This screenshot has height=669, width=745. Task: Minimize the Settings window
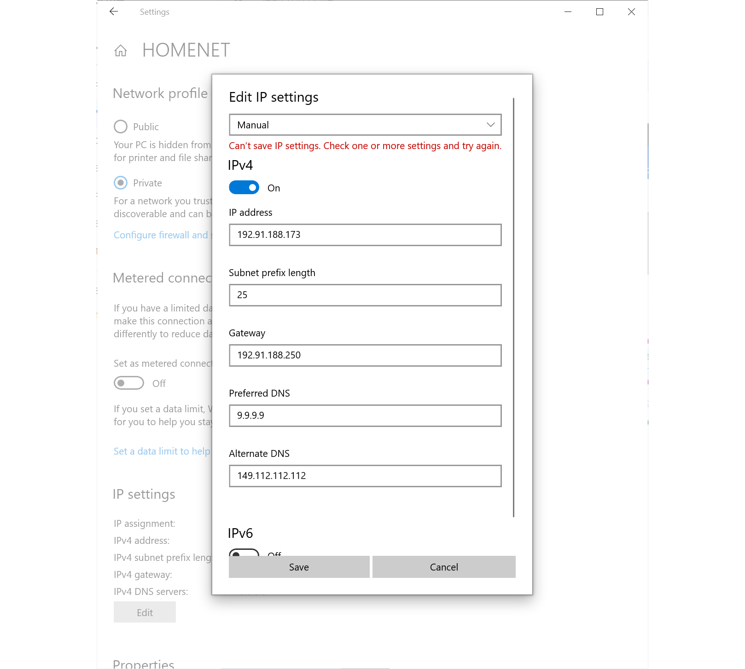[x=568, y=12]
